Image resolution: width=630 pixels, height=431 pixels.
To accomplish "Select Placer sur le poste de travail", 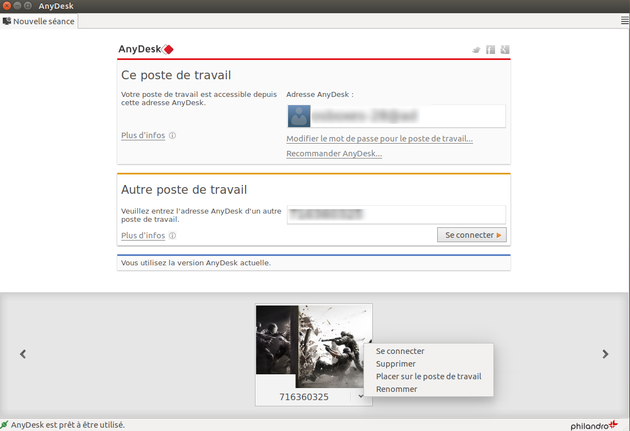I will pyautogui.click(x=428, y=377).
